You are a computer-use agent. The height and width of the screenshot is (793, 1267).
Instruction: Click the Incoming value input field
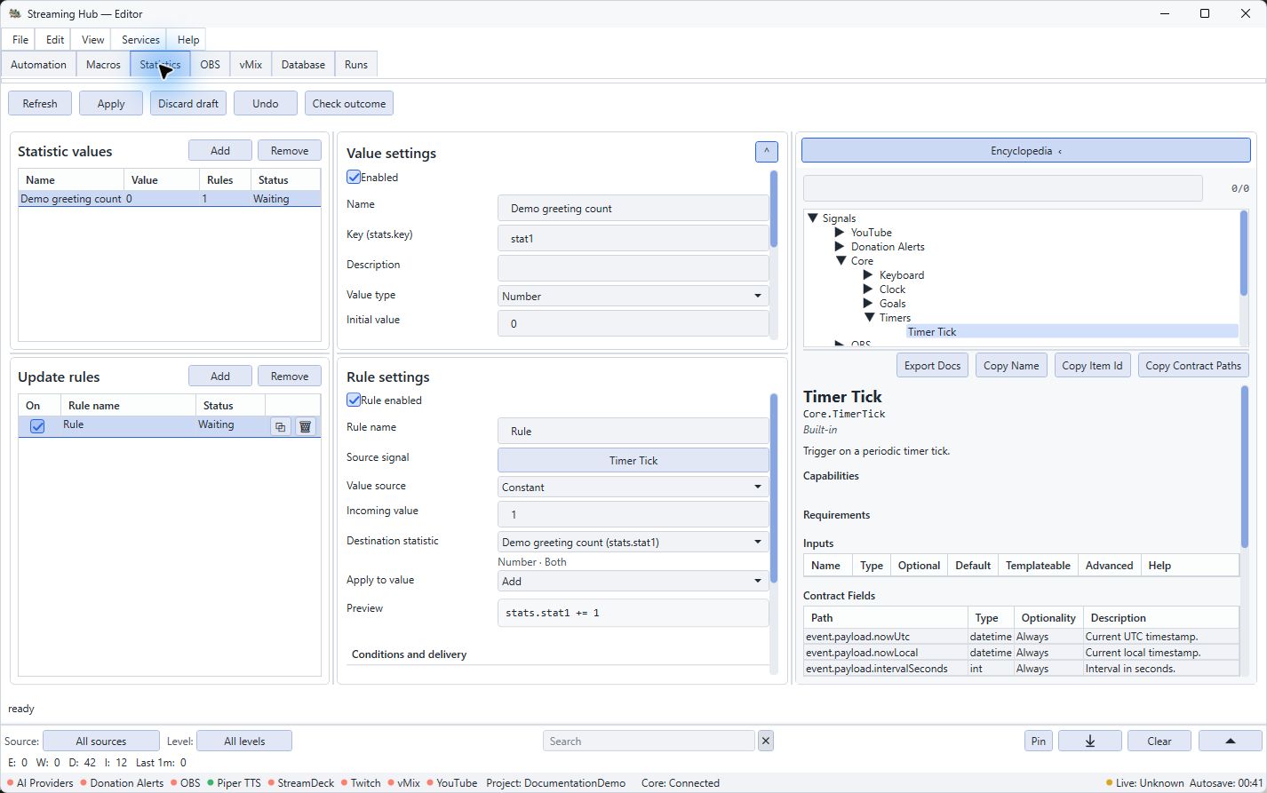coord(633,514)
